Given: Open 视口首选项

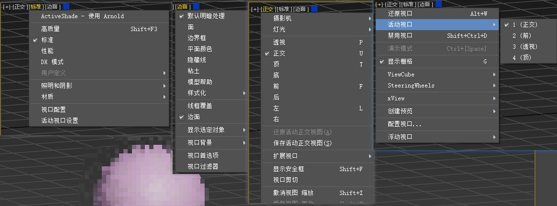Looking at the screenshot, I should pos(211,155).
